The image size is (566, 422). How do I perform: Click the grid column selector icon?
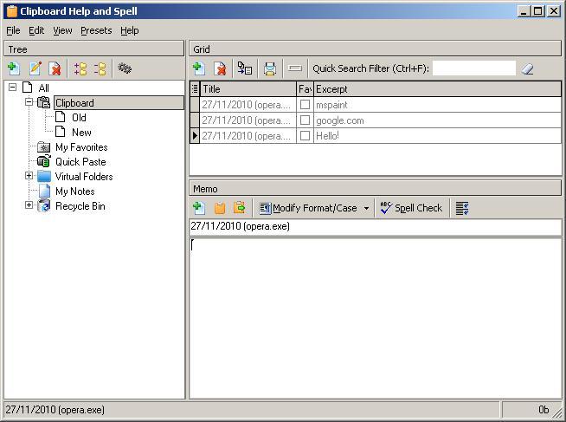point(195,89)
